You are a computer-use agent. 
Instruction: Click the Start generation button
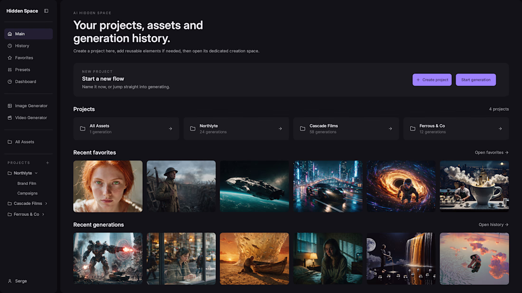pos(475,80)
